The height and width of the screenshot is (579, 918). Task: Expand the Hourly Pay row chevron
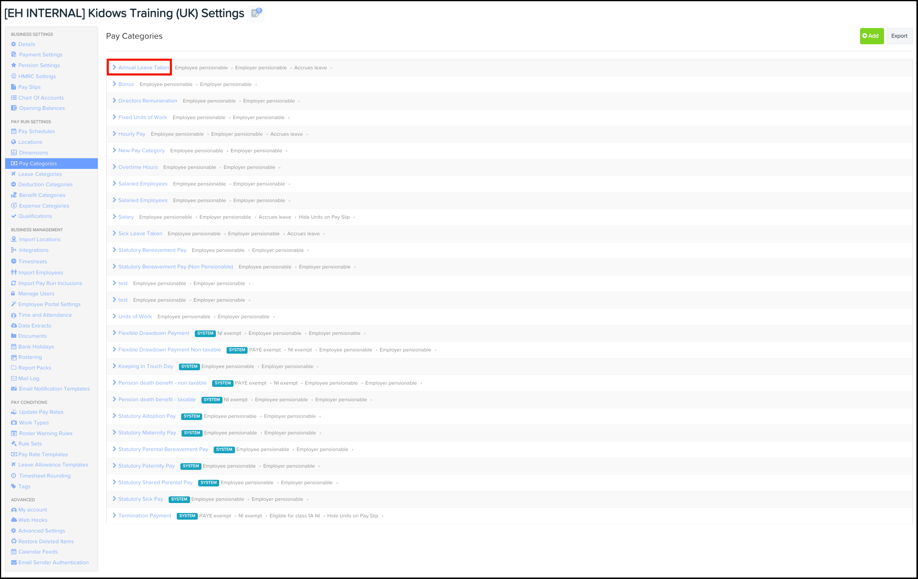pyautogui.click(x=114, y=134)
